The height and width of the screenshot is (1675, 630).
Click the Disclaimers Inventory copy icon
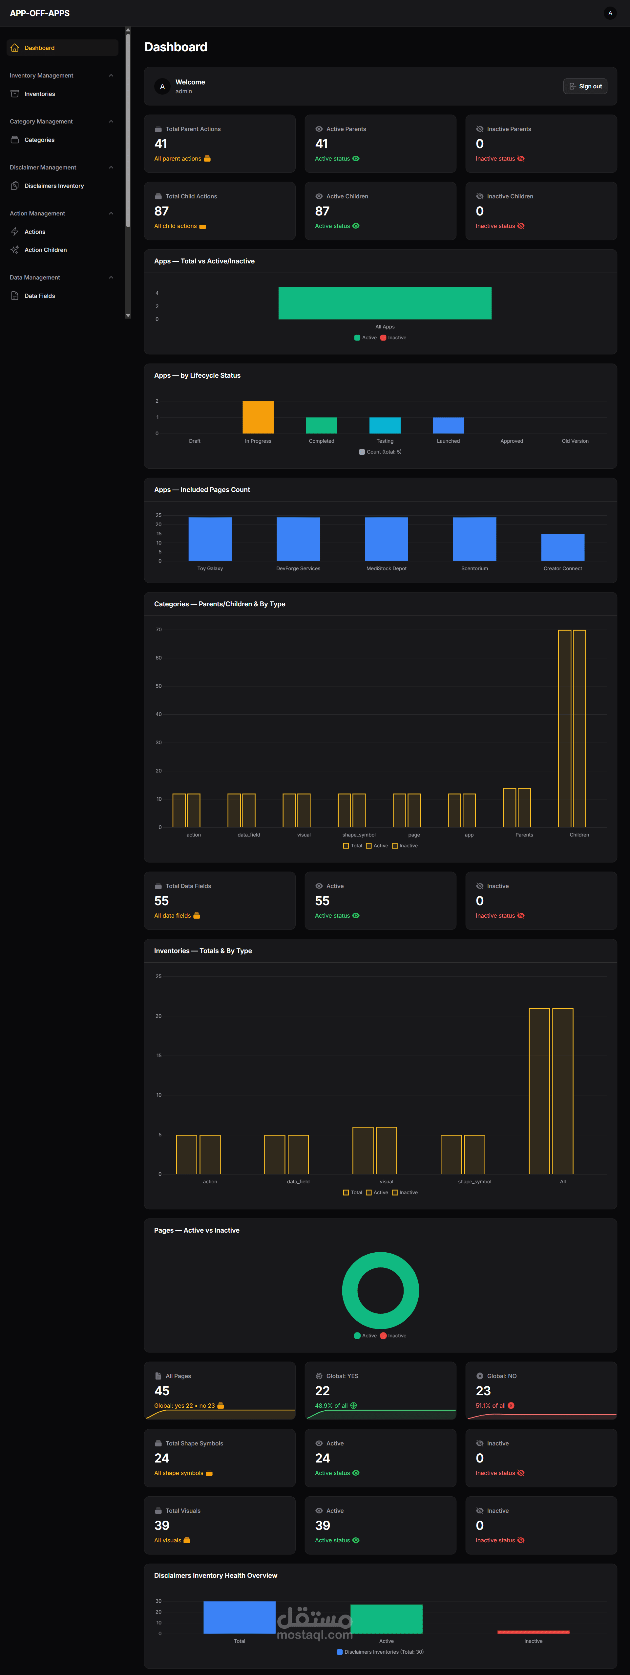[x=14, y=186]
